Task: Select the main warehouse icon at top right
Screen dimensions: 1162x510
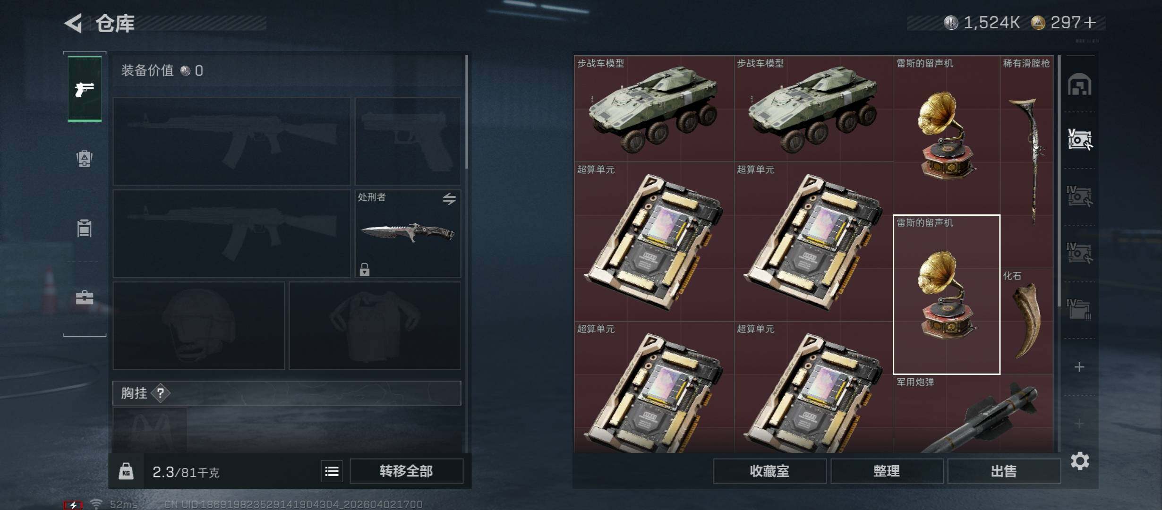Action: click(x=1080, y=85)
